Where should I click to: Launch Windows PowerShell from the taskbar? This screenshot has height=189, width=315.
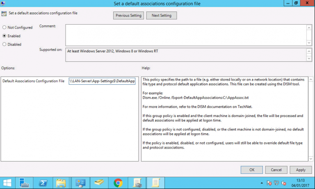43,183
